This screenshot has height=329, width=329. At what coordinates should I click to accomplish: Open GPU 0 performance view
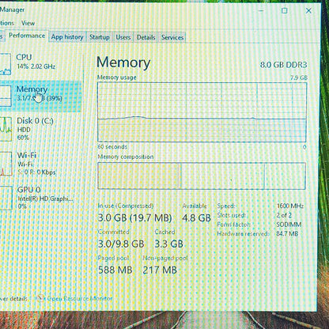[x=40, y=198]
